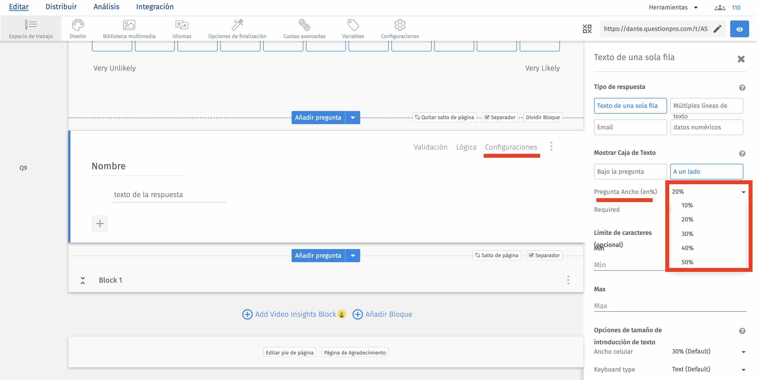Viewport: 757px width, 380px height.
Task: Open the Ancho celular dropdown
Action: 708,351
